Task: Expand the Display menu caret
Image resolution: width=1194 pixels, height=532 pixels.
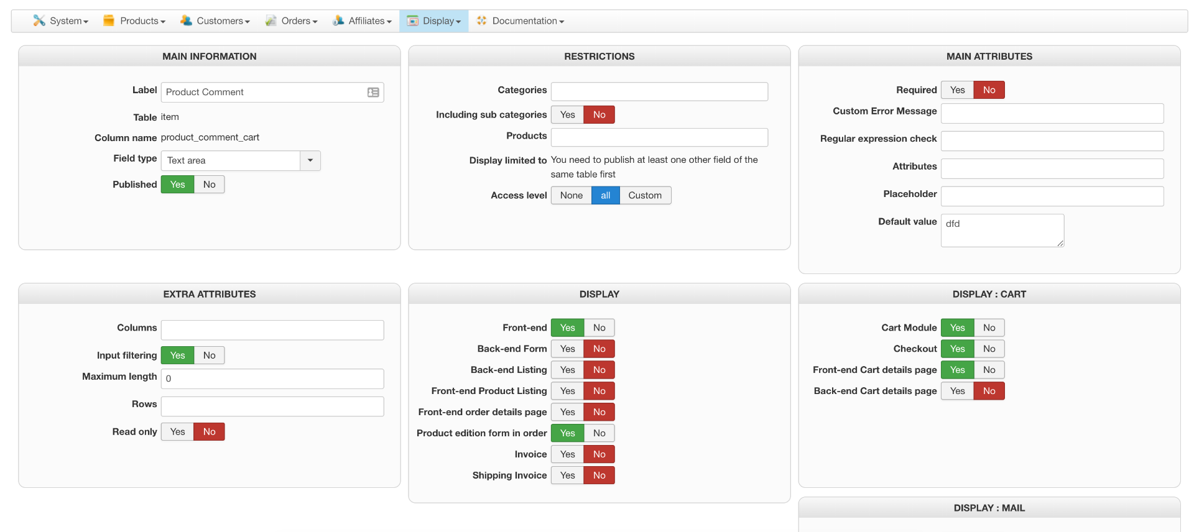Action: point(458,22)
